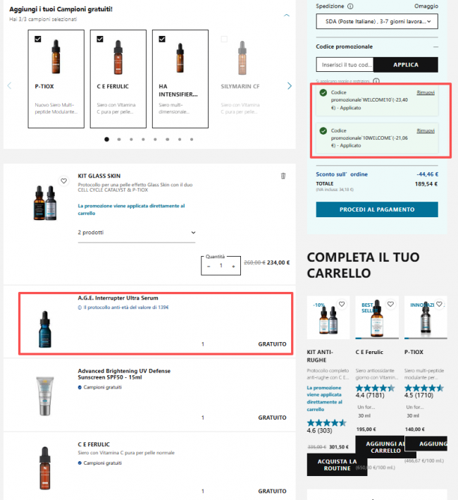This screenshot has height=500, width=458.
Task: Uncheck the C E FERULIC sample checkbox
Action: pos(100,39)
